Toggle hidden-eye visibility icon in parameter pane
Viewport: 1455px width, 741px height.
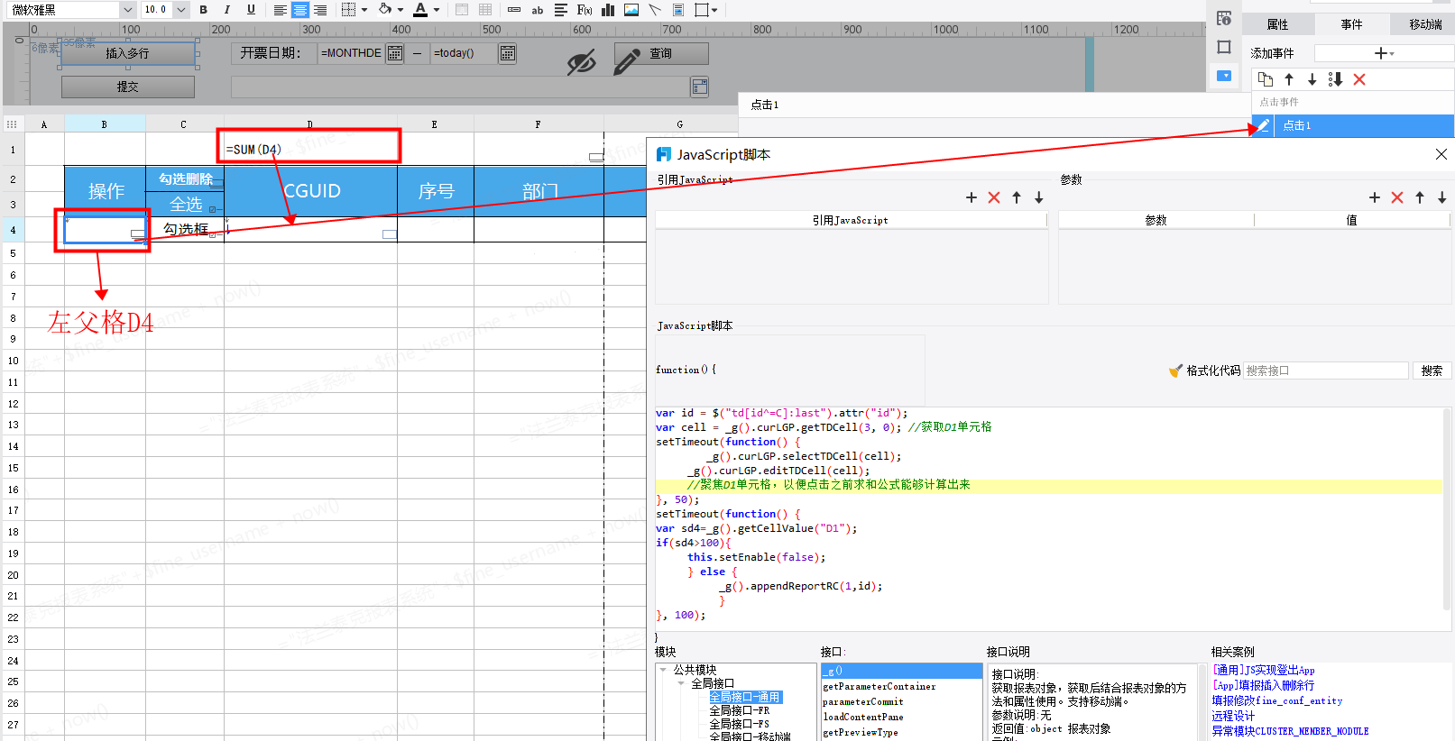[581, 62]
